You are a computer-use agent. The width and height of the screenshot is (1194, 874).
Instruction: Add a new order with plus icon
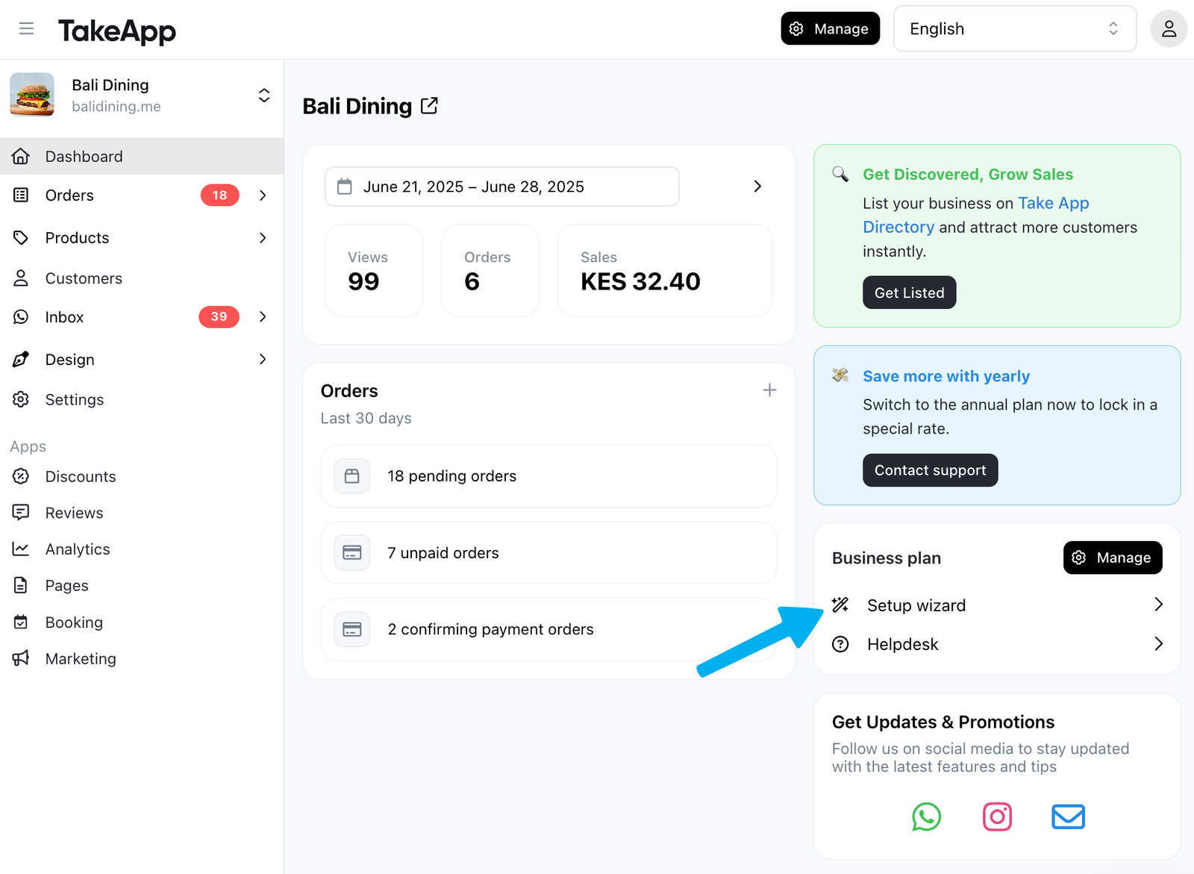tap(769, 390)
